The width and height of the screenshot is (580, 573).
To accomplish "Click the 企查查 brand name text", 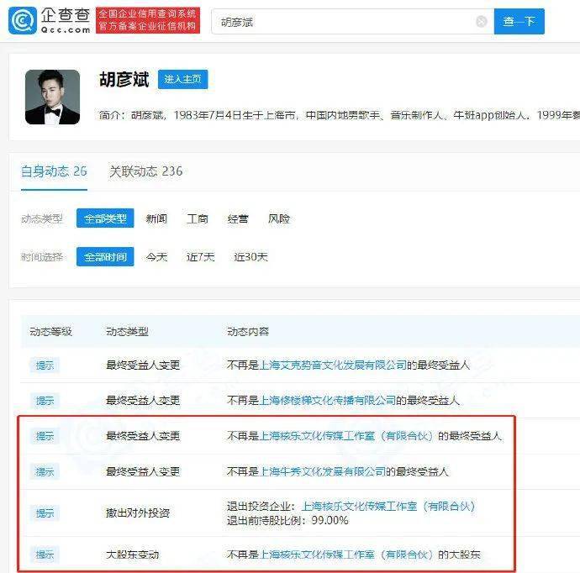I will [66, 15].
